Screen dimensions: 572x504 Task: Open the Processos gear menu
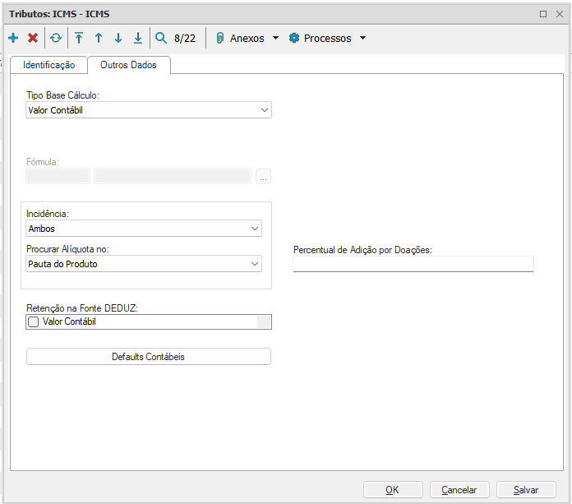pyautogui.click(x=327, y=38)
